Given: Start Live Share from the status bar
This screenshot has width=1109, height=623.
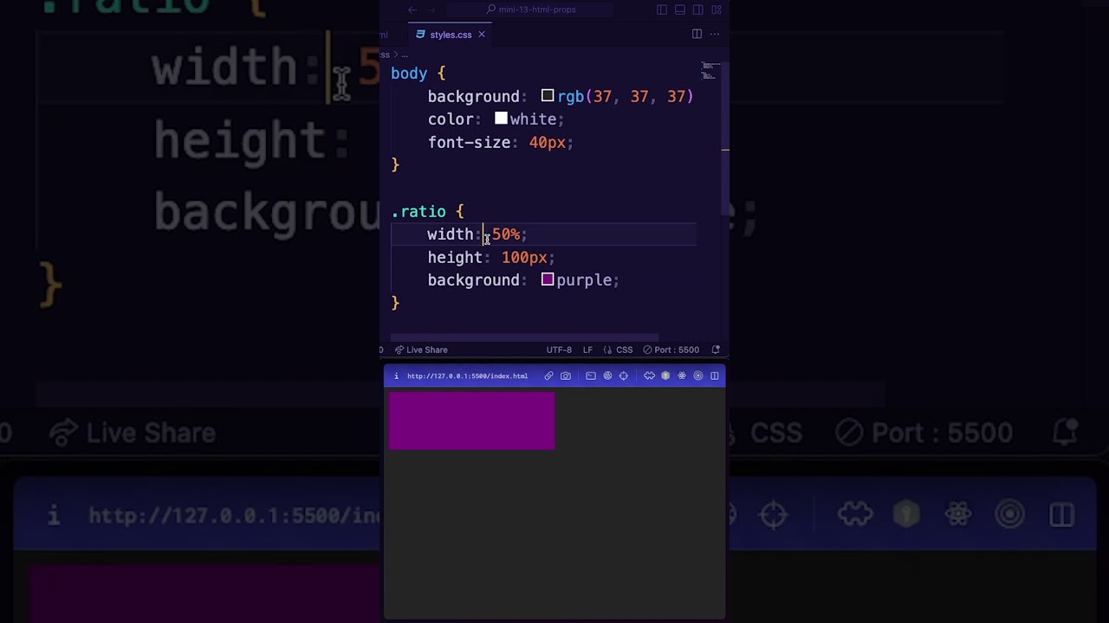Looking at the screenshot, I should tap(421, 350).
